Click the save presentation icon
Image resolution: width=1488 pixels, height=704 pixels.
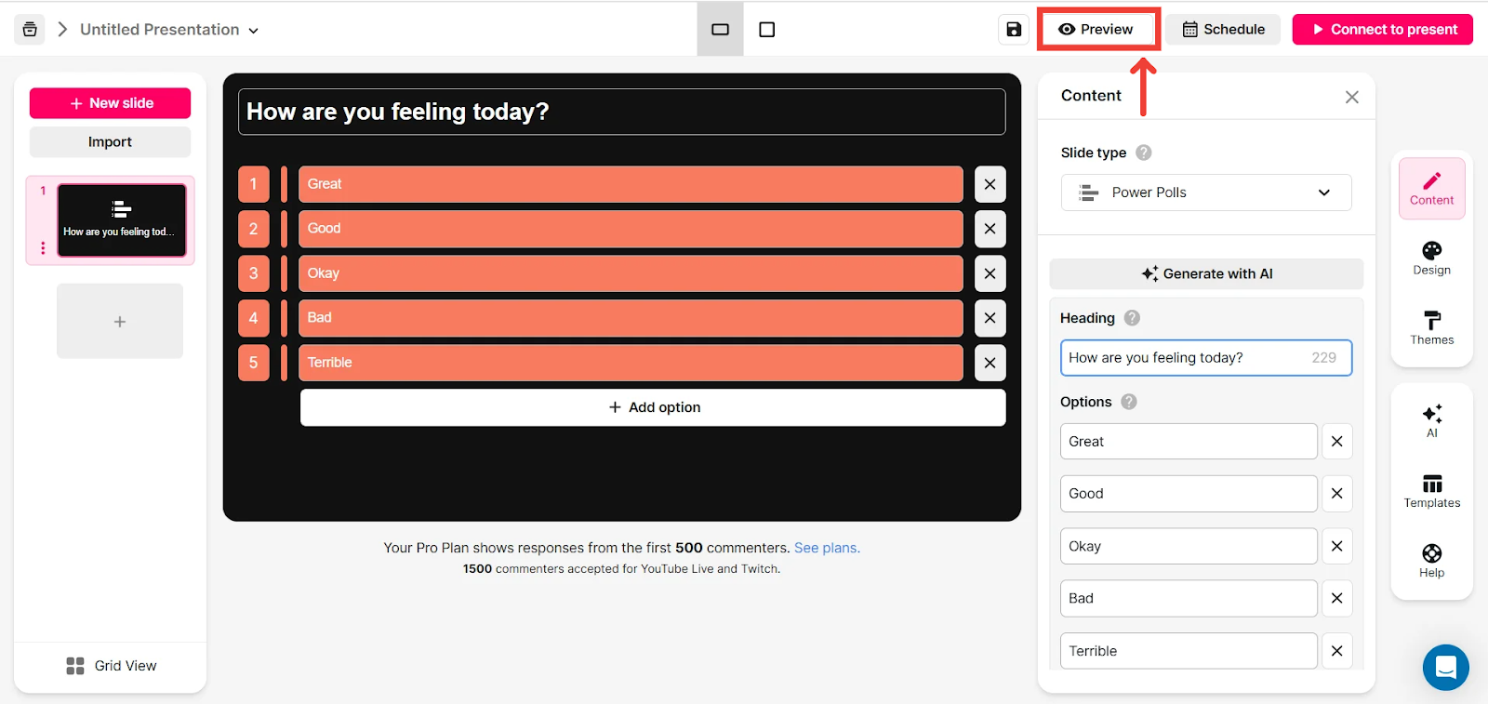1014,30
